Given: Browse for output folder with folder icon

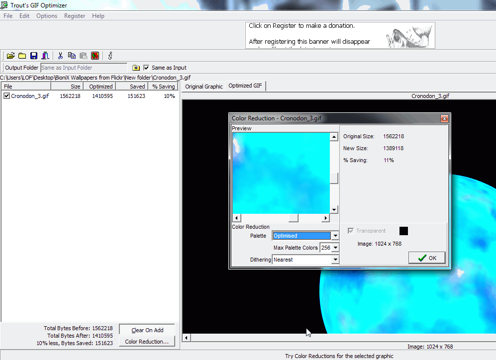Looking at the screenshot, I should click(136, 68).
